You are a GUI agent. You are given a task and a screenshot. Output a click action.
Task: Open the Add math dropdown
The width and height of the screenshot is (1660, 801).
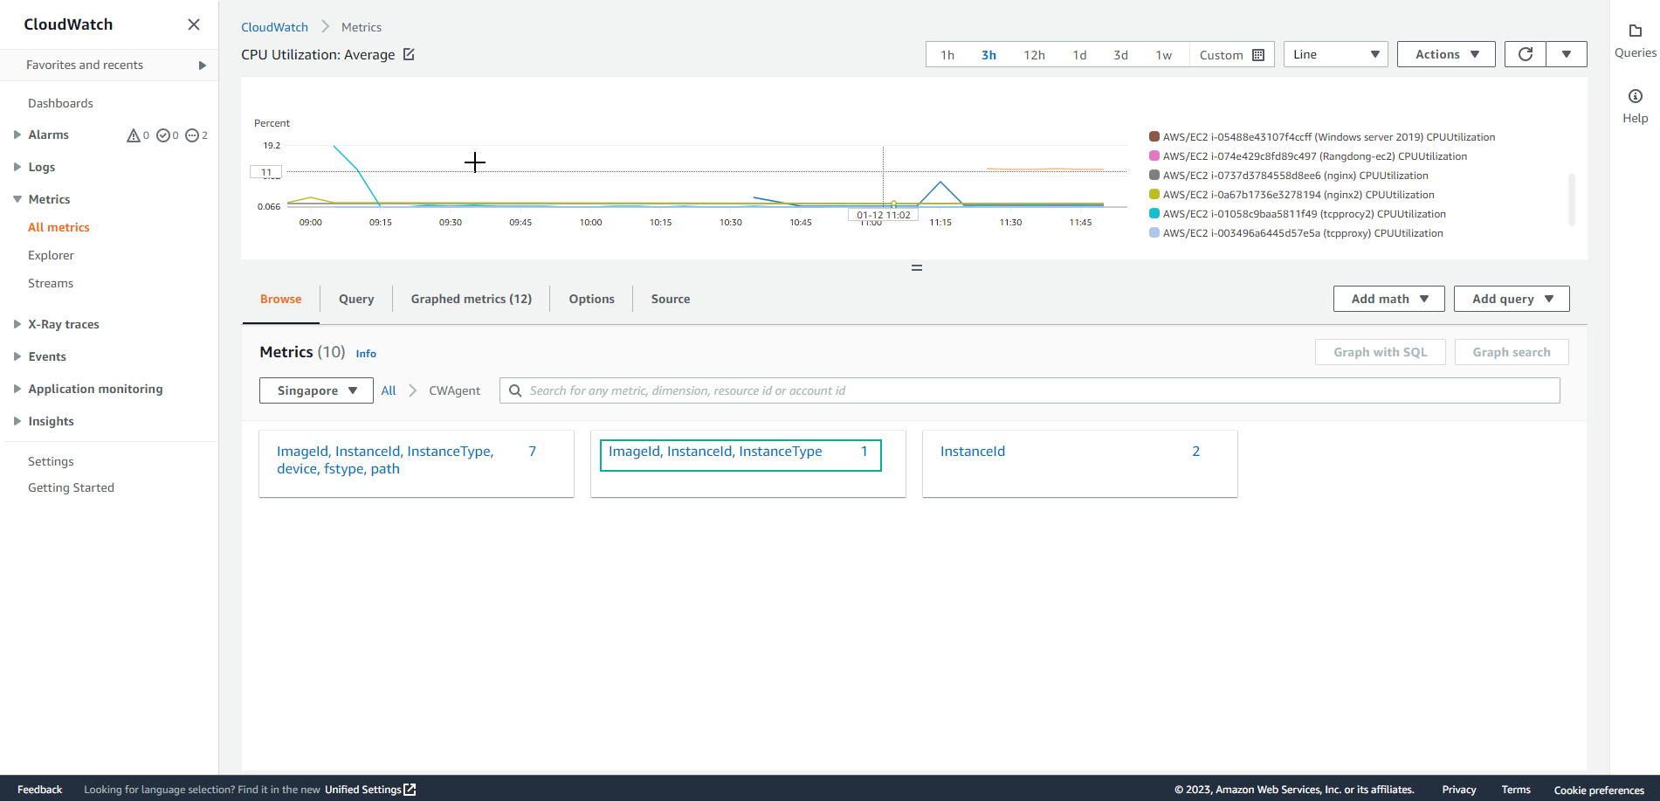pos(1388,299)
